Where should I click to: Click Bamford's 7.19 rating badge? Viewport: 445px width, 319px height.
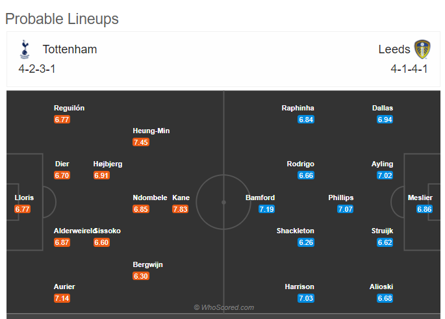266,209
